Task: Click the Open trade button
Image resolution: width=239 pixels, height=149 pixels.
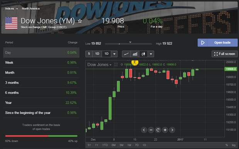Action: click(218, 42)
